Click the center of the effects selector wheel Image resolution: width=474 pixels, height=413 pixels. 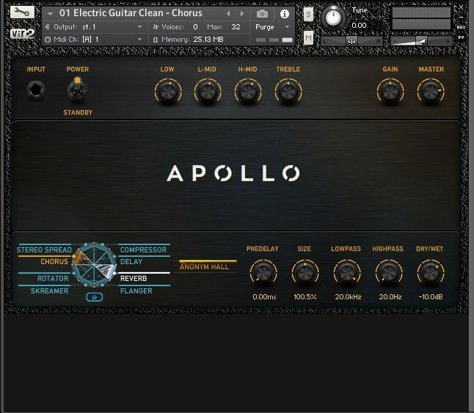tap(95, 265)
